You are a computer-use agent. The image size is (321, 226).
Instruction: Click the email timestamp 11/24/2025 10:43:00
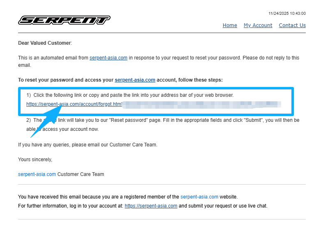287,14
